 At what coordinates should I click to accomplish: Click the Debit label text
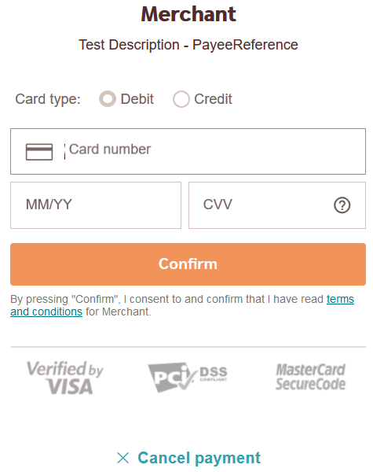tap(137, 99)
